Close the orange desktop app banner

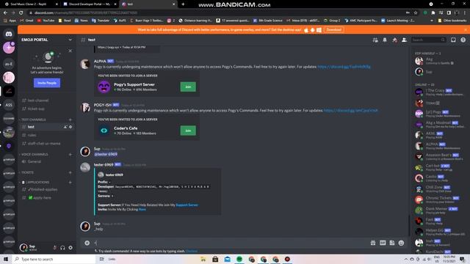466,29
